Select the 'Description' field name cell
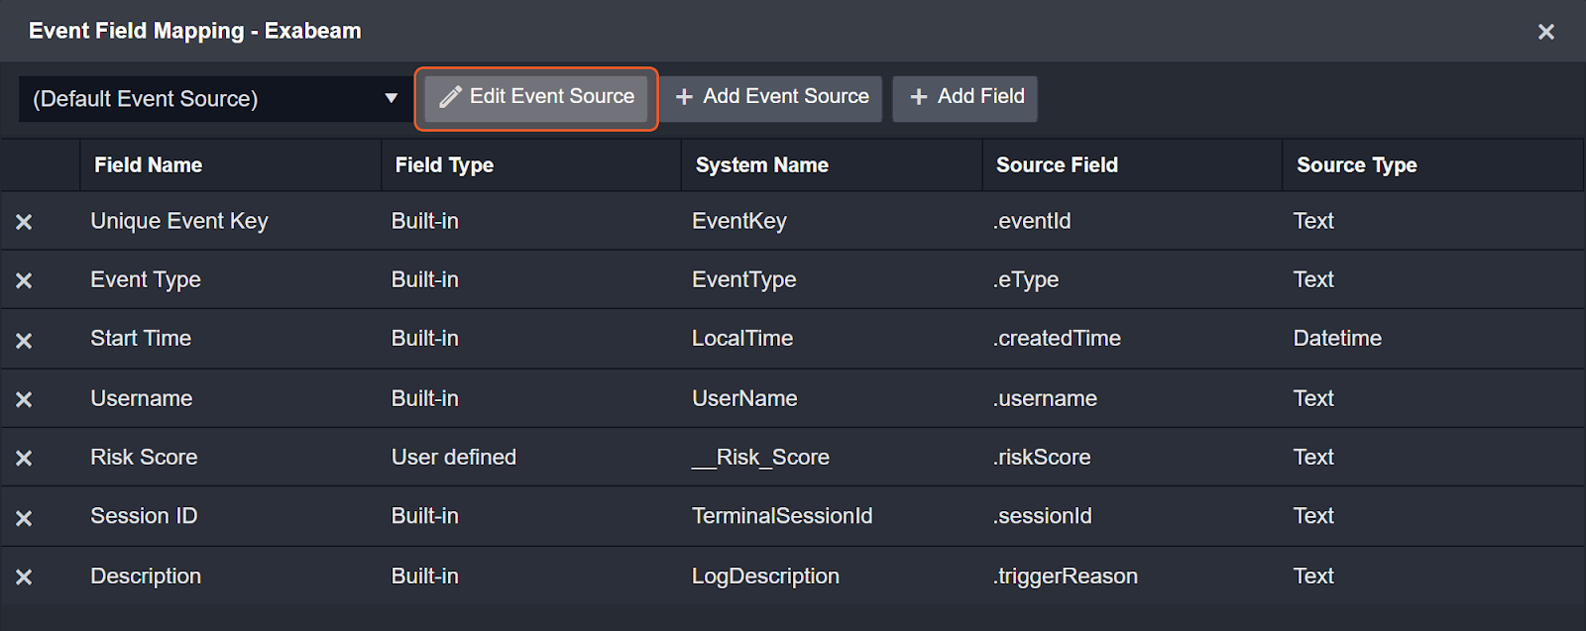 pyautogui.click(x=146, y=576)
